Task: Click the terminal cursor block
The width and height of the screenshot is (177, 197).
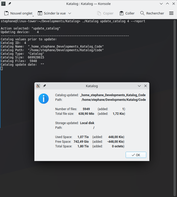Action: (x=2, y=68)
